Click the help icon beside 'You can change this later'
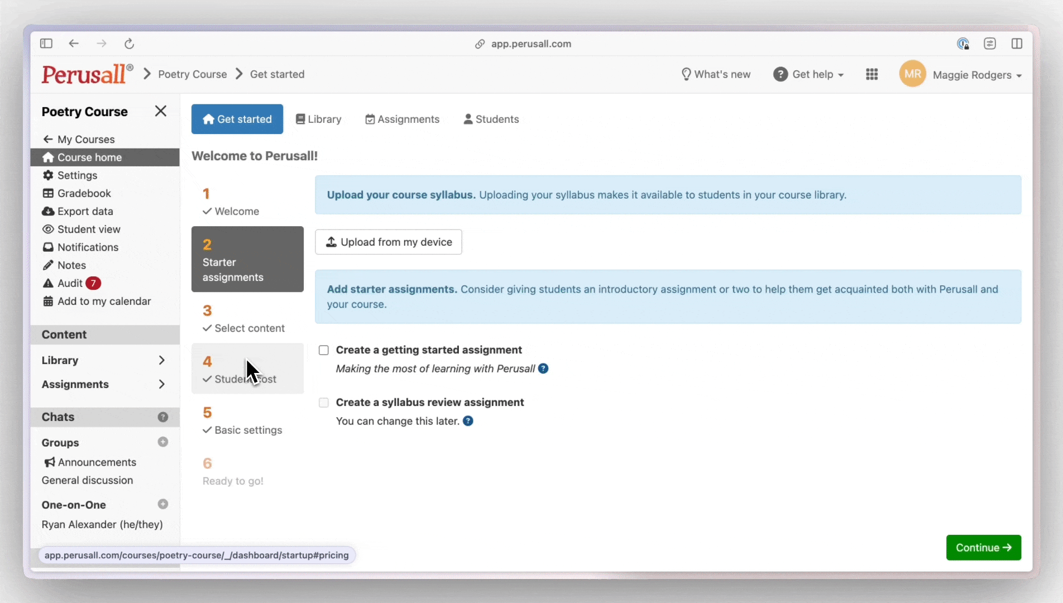The width and height of the screenshot is (1063, 603). click(x=468, y=421)
